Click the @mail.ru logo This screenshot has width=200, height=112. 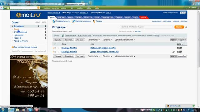click(x=28, y=15)
